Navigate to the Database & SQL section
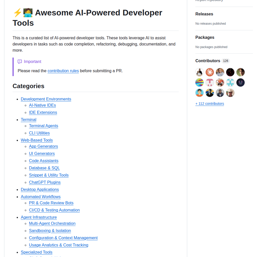 (44, 168)
